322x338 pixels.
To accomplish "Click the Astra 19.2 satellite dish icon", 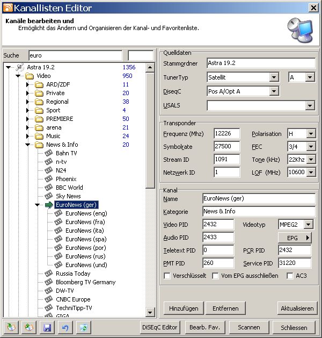I will point(20,67).
